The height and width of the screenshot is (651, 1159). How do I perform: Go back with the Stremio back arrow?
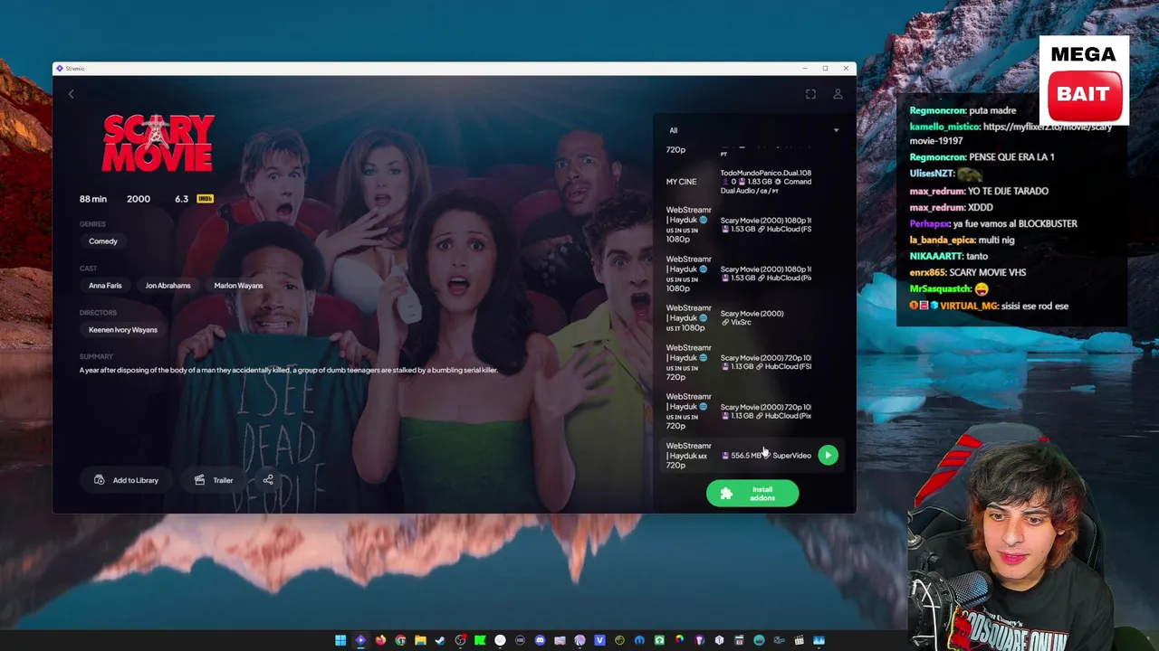[x=72, y=94]
